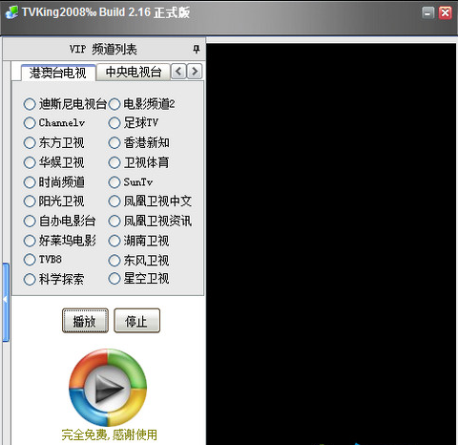This screenshot has height=445, width=458.
Task: Open the 中央电视台 tab
Action: click(x=133, y=72)
